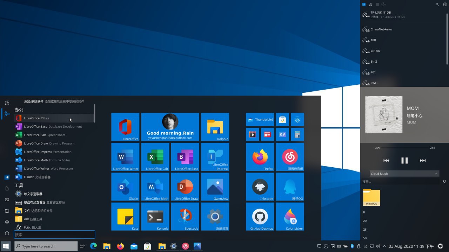Click the Microsoft Edge icon in the taskbar

click(93, 246)
